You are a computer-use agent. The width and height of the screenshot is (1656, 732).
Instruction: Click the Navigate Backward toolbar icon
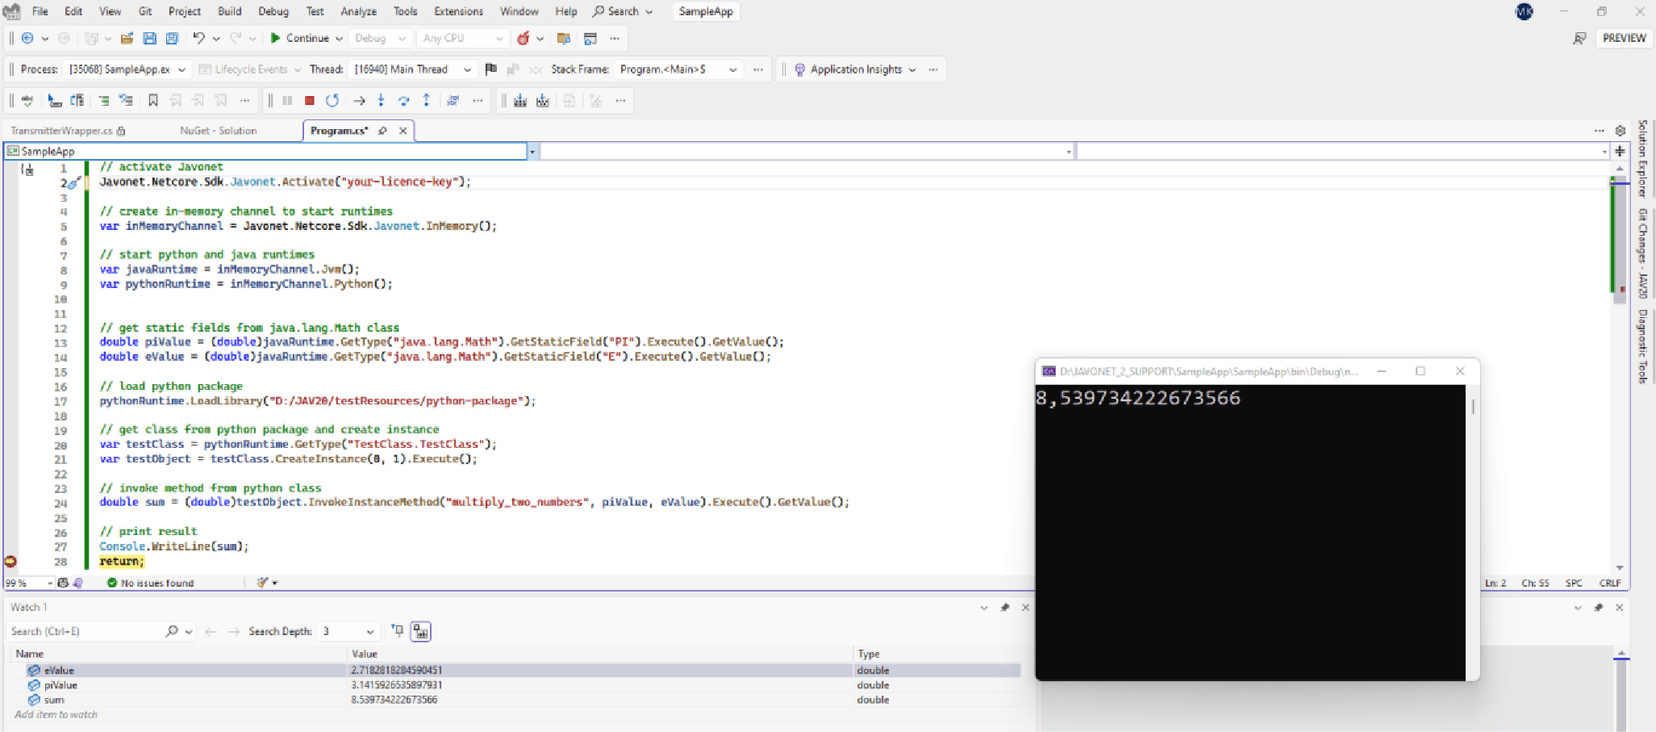[x=27, y=38]
